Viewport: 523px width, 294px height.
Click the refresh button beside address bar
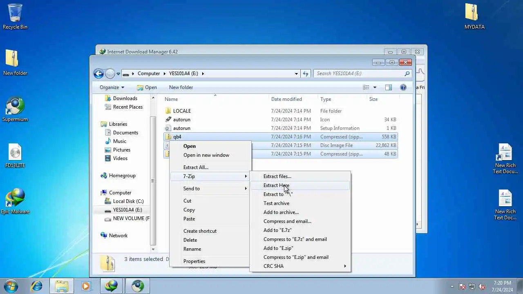coord(306,73)
